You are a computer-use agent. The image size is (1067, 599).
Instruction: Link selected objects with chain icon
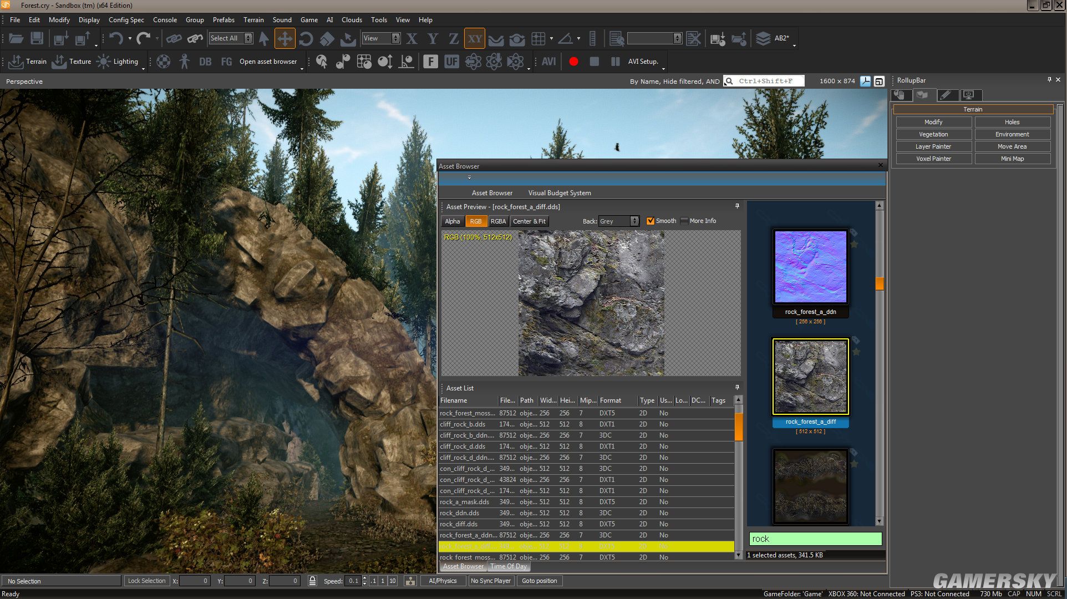[174, 38]
